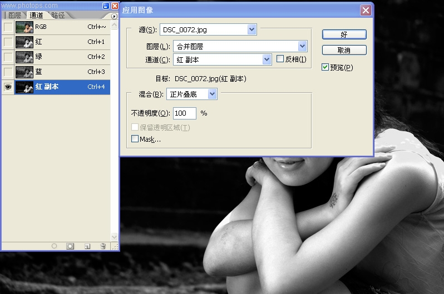Close the Apply Image dialog

pos(366,11)
